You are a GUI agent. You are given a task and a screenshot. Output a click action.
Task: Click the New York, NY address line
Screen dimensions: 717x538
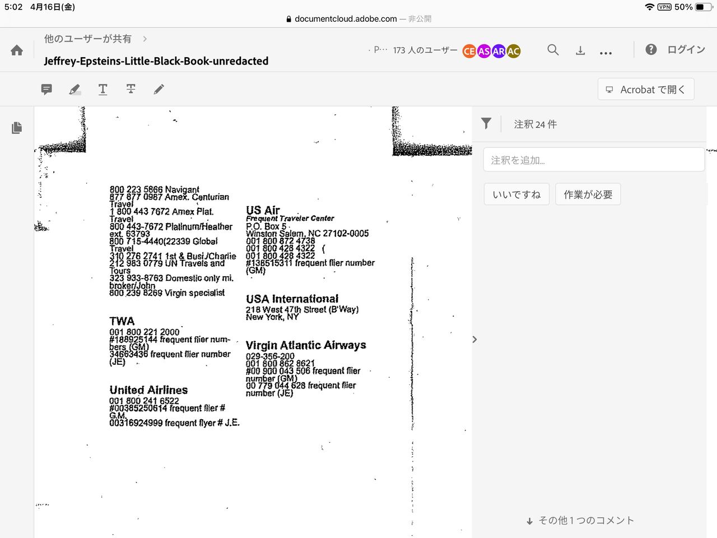(272, 317)
